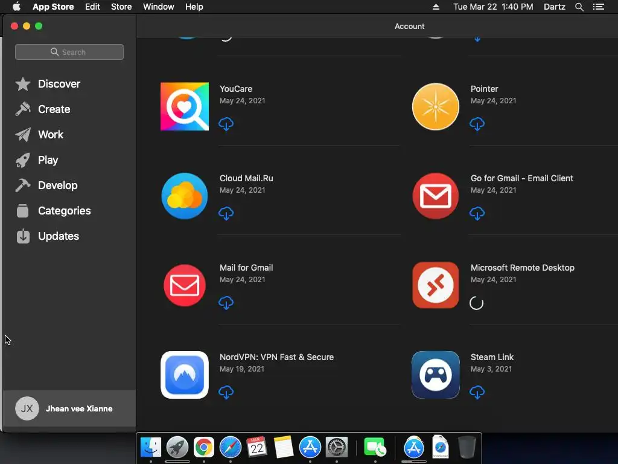Open Notification Center list icon

[598, 7]
